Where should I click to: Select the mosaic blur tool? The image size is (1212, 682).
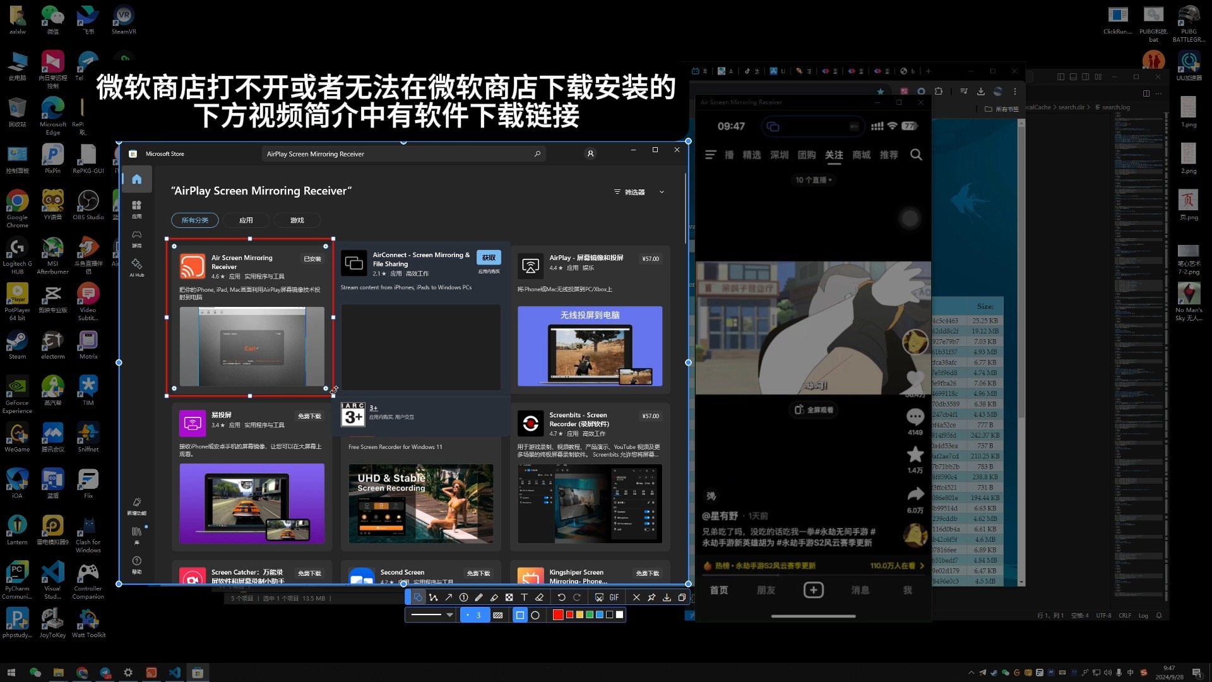(509, 597)
